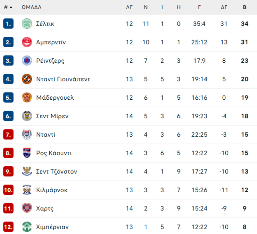
Task: Click the Motherwell club crest
Action: (27, 97)
